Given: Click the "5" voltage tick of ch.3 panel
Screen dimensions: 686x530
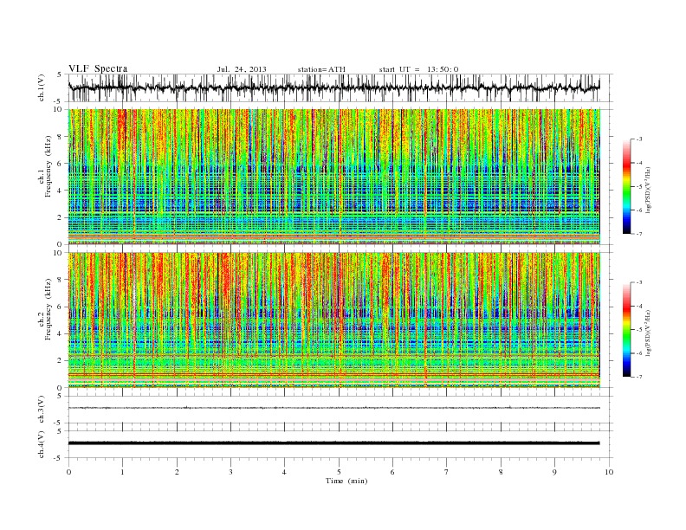Looking at the screenshot, I should click(x=60, y=396).
